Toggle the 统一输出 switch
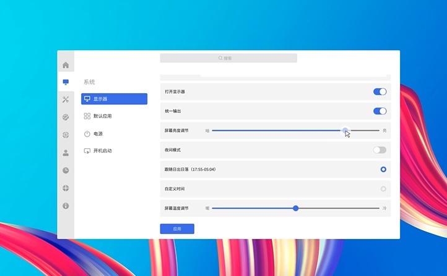 click(380, 111)
